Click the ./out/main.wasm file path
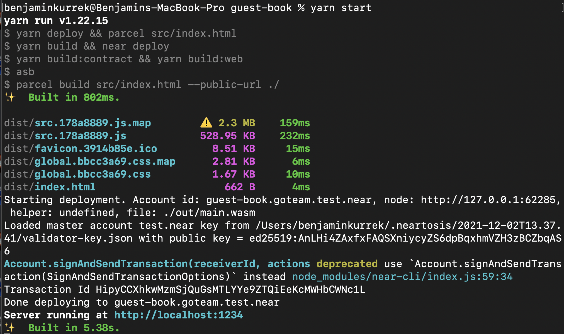The height and width of the screenshot is (334, 564). point(209,212)
